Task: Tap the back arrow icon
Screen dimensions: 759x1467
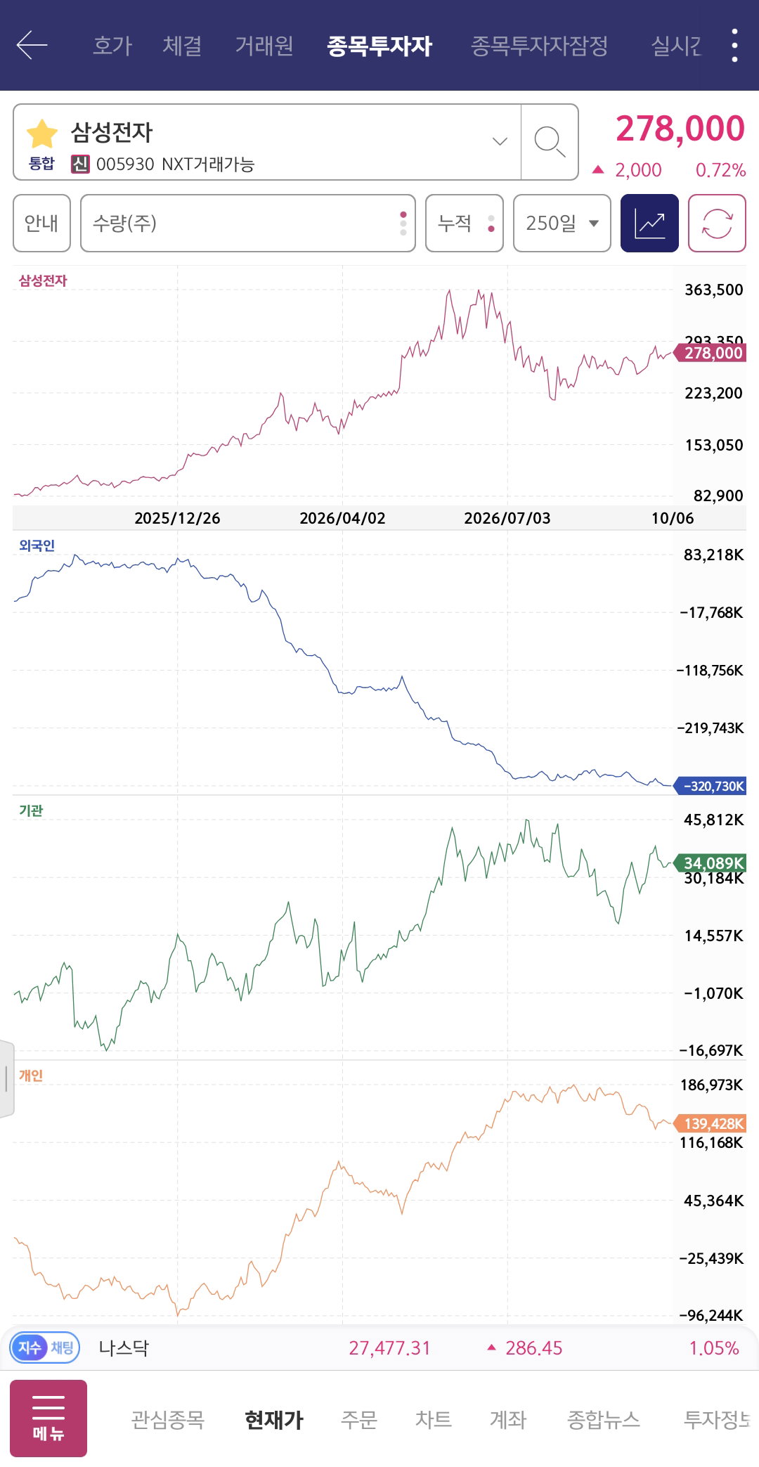Action: point(32,46)
